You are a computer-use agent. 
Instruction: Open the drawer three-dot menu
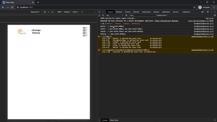(99, 120)
